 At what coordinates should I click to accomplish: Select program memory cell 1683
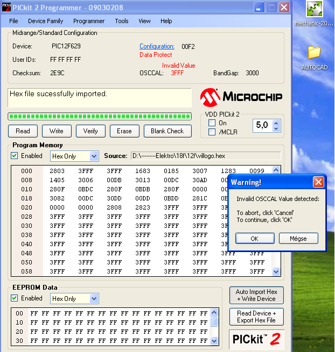pos(143,171)
